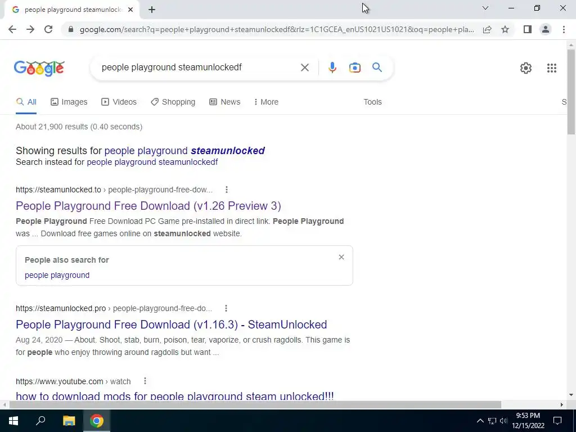
Task: Open People Playground Free Download v1.26 result
Action: 148,206
